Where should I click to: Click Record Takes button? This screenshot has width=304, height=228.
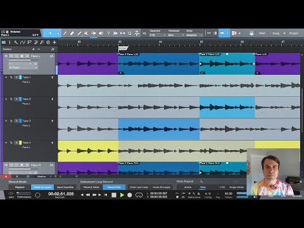[91, 187]
